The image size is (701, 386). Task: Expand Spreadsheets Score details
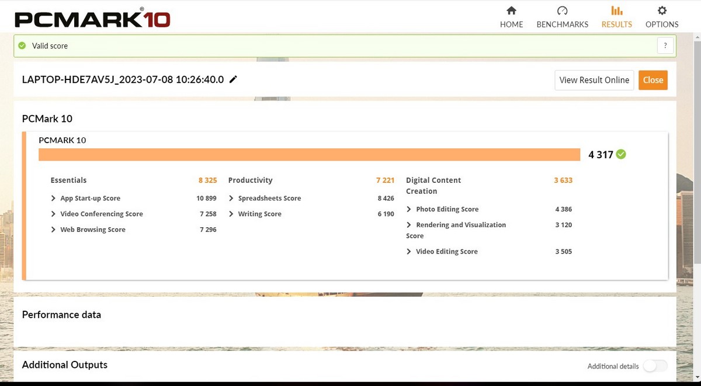pos(231,199)
